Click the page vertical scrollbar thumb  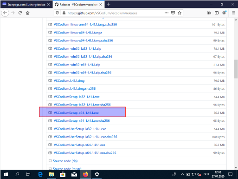[x=236, y=69]
